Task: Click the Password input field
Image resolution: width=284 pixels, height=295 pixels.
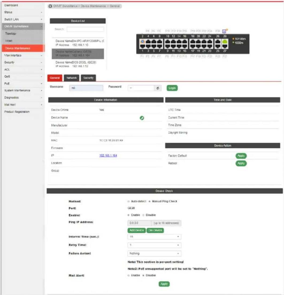Action: [x=141, y=88]
